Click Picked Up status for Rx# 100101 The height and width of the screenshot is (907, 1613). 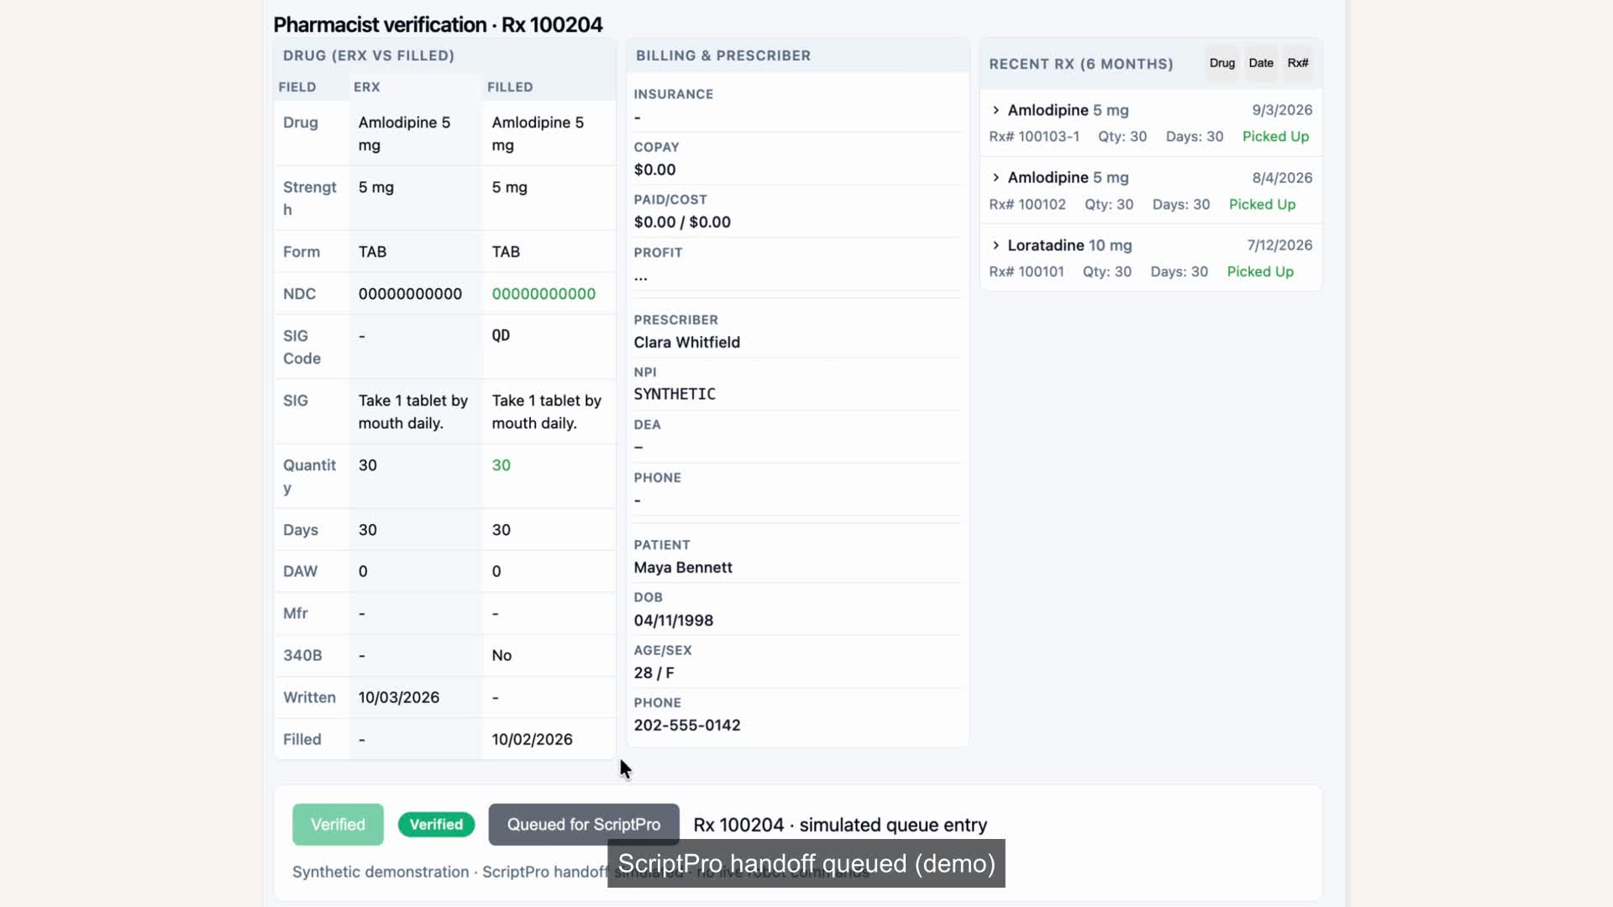point(1260,272)
